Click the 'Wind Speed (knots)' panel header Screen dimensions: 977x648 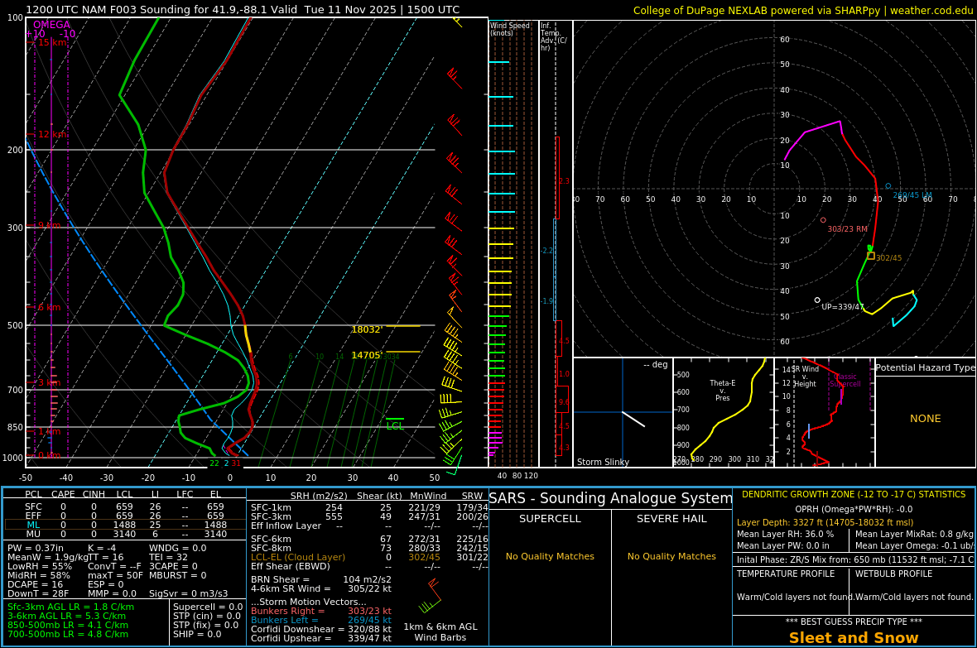tap(509, 29)
